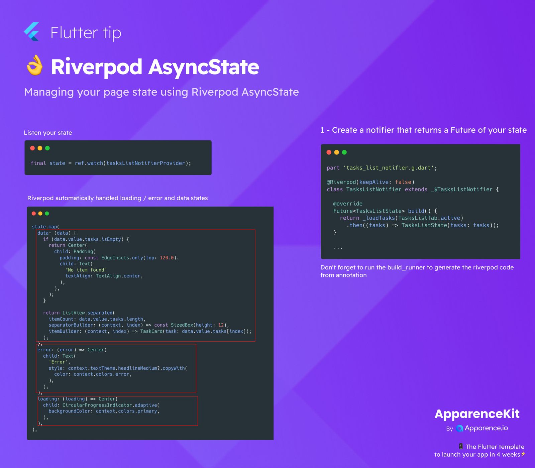Image resolution: width=535 pixels, height=468 pixels.
Task: Select the red-outlined 'loading: (loading)' code block
Action: tap(118, 411)
